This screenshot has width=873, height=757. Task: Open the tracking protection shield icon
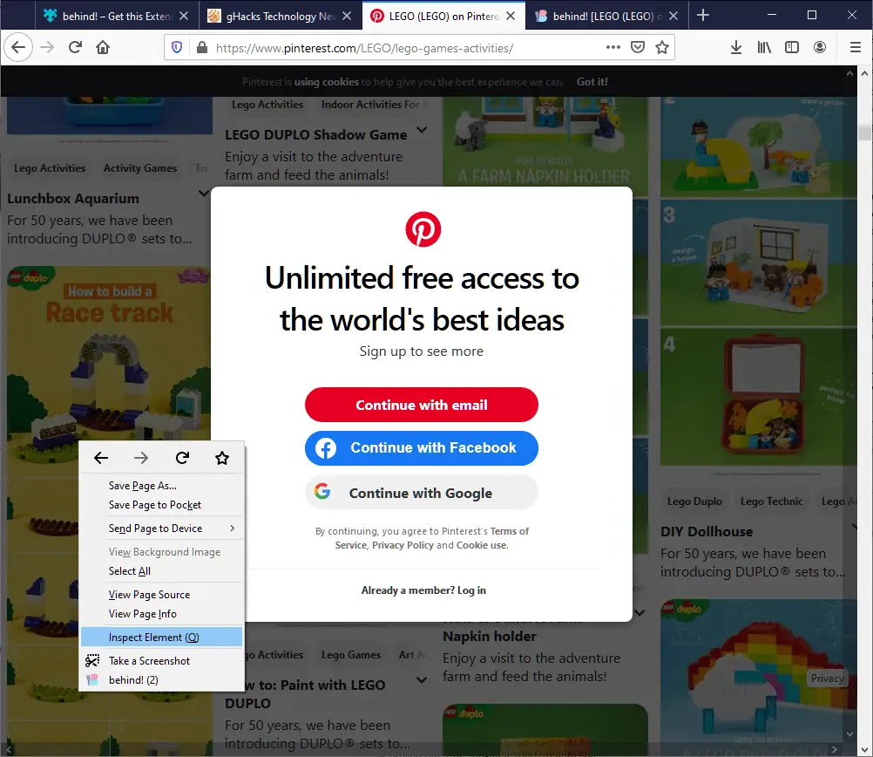177,47
